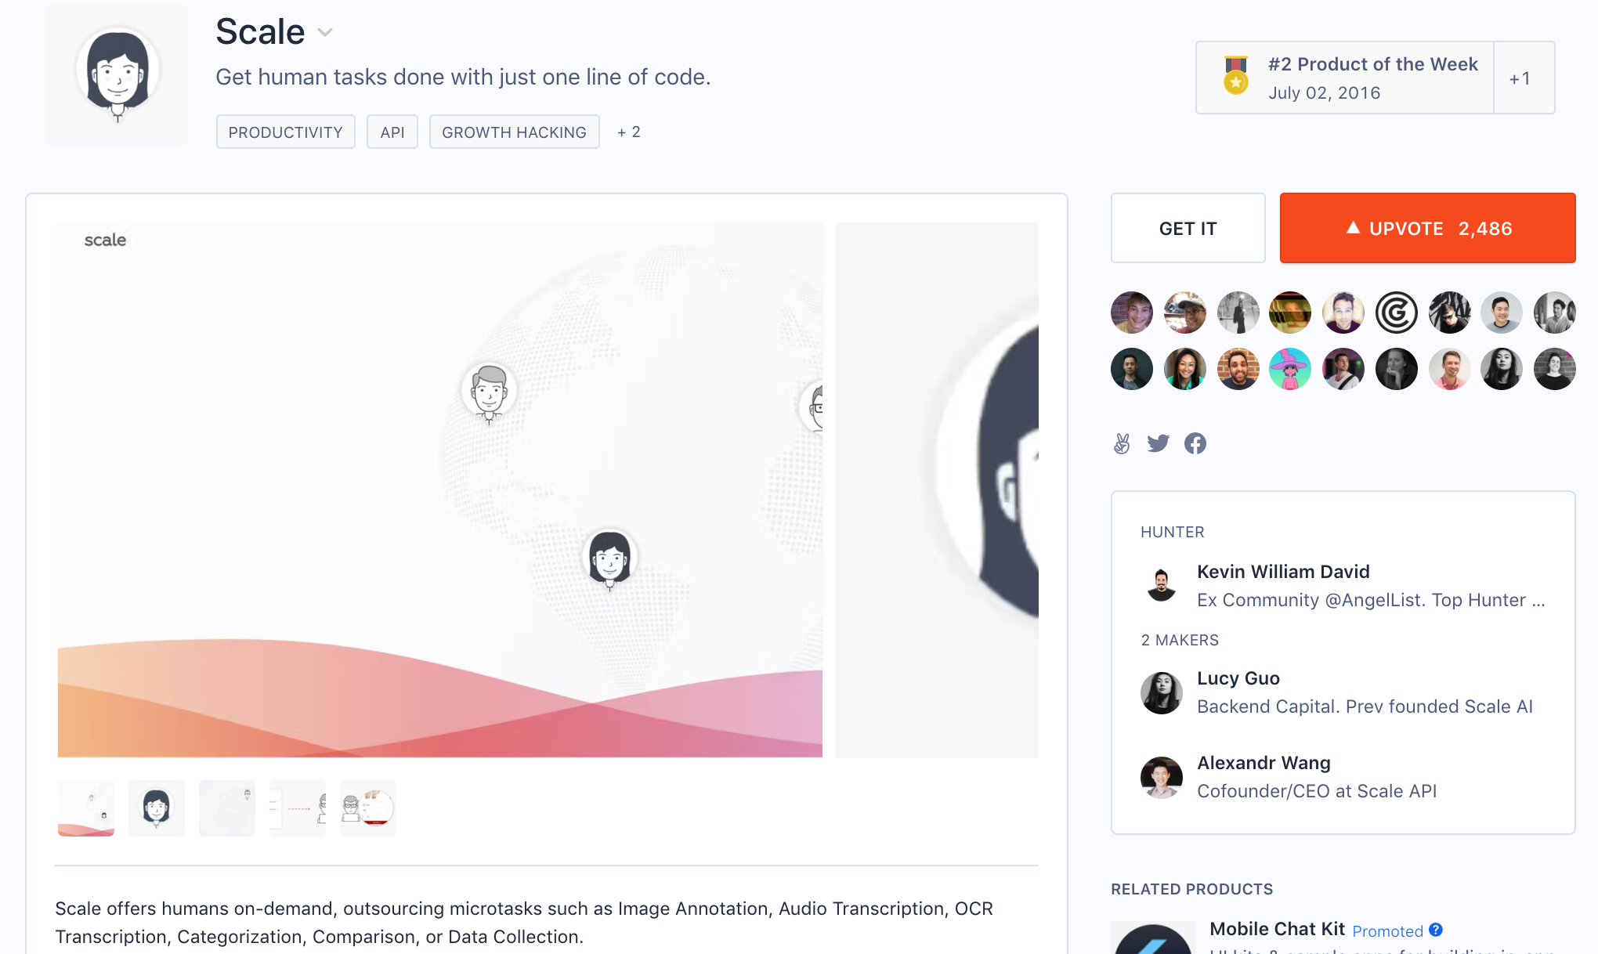Viewport: 1598px width, 954px height.
Task: Select the GROWTH HACKING topic tag
Action: (x=514, y=132)
